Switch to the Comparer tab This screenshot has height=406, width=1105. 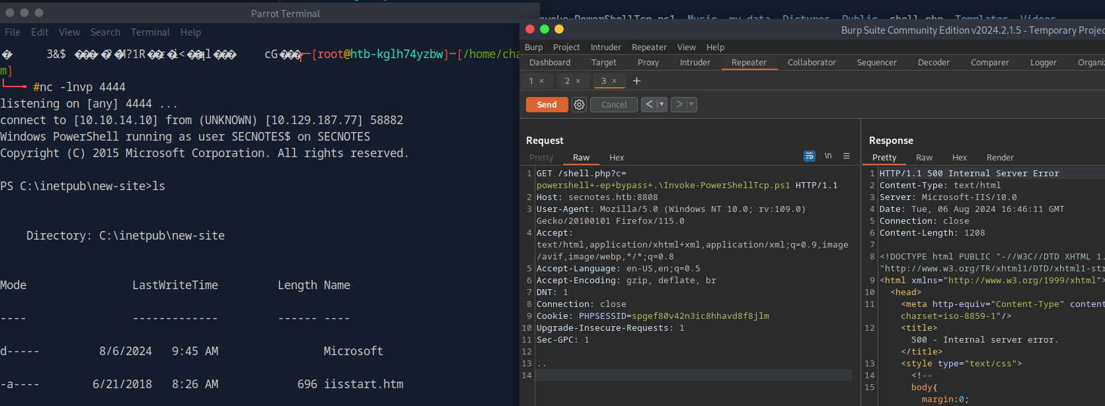pyautogui.click(x=989, y=62)
